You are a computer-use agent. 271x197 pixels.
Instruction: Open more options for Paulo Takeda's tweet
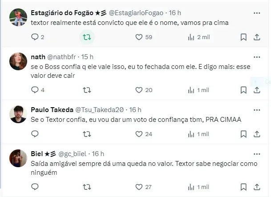(257, 109)
